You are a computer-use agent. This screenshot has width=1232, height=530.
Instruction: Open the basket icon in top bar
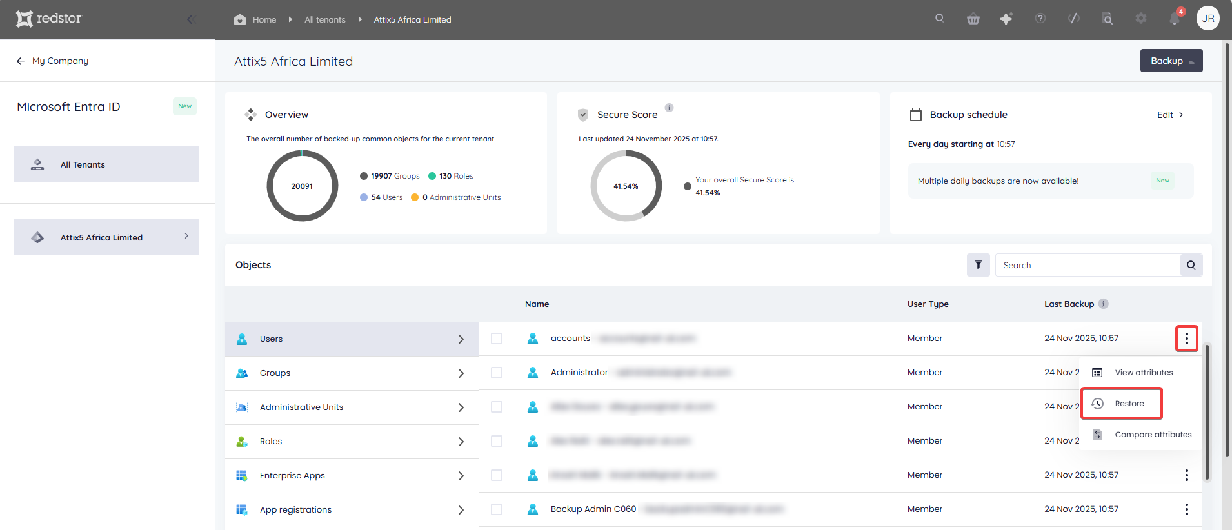(973, 19)
